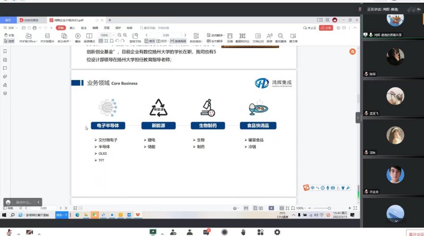Image resolution: width=424 pixels, height=236 pixels.
Task: Click the 播放 (play slideshow) icon
Action: pos(78,36)
